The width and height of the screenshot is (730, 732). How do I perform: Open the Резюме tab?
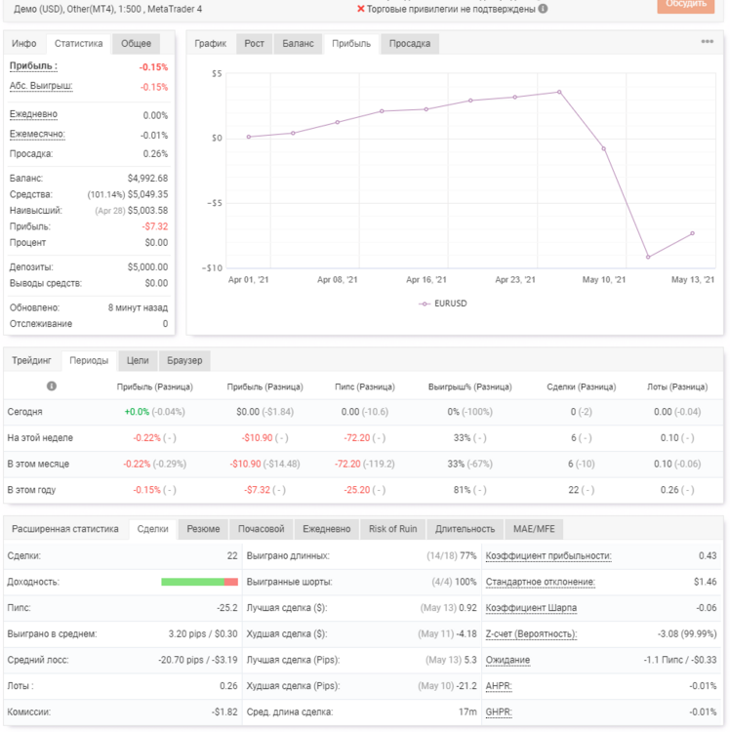203,529
